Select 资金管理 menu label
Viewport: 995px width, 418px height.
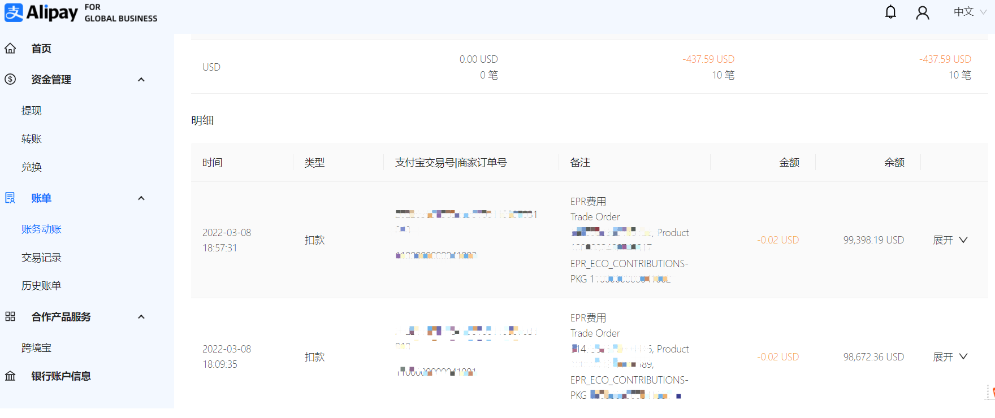(51, 80)
